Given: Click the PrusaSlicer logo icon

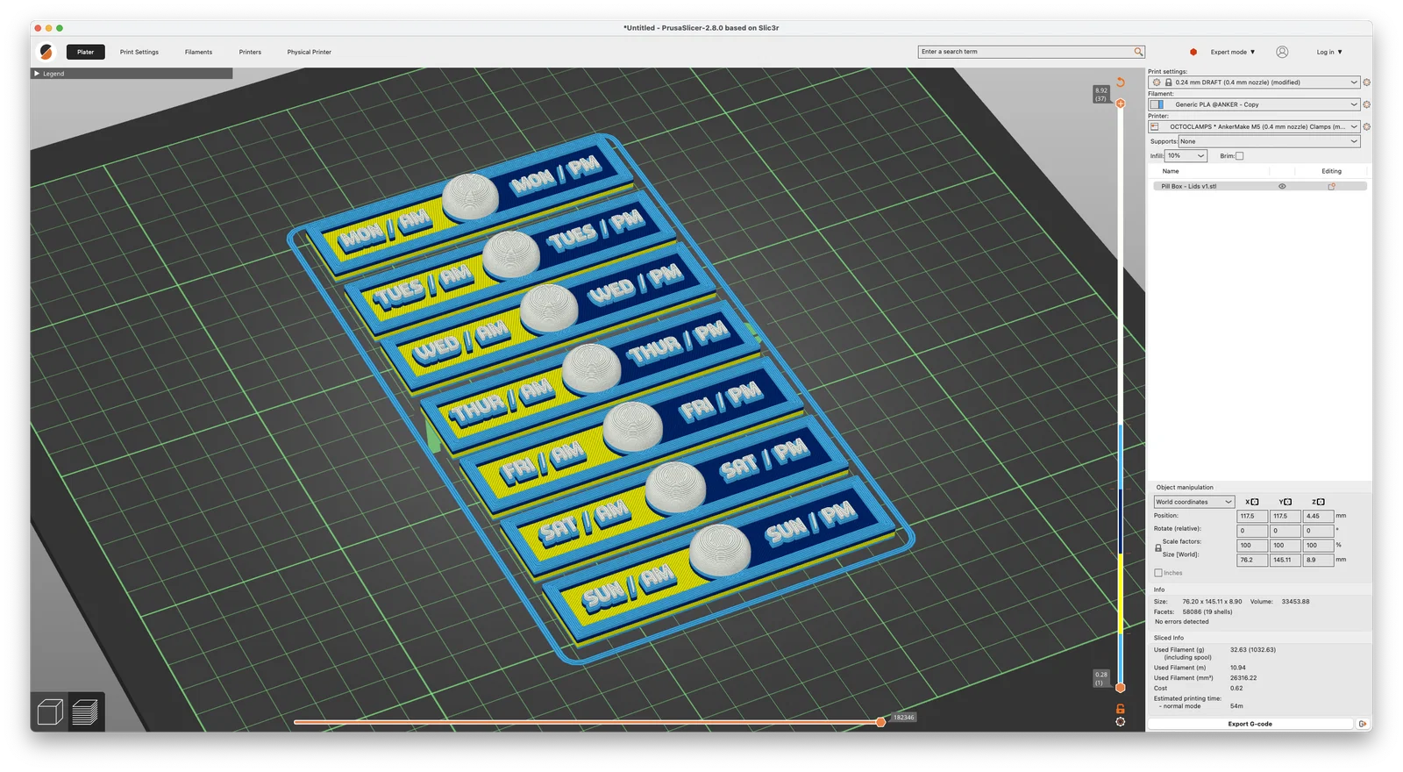Looking at the screenshot, I should pyautogui.click(x=46, y=53).
